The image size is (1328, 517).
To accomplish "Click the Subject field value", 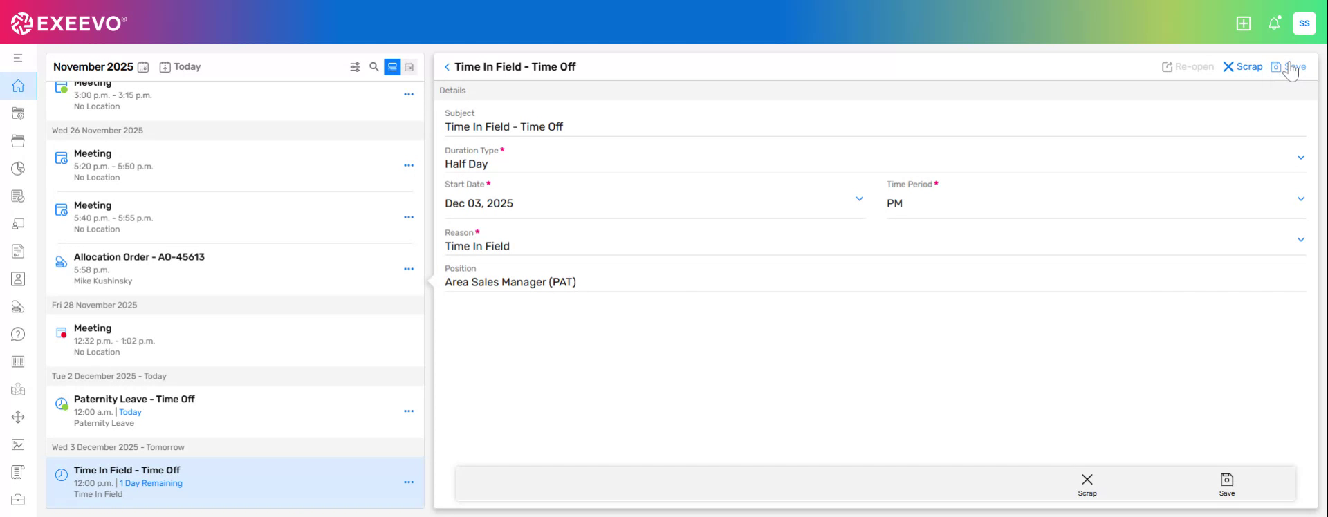I will [x=504, y=126].
